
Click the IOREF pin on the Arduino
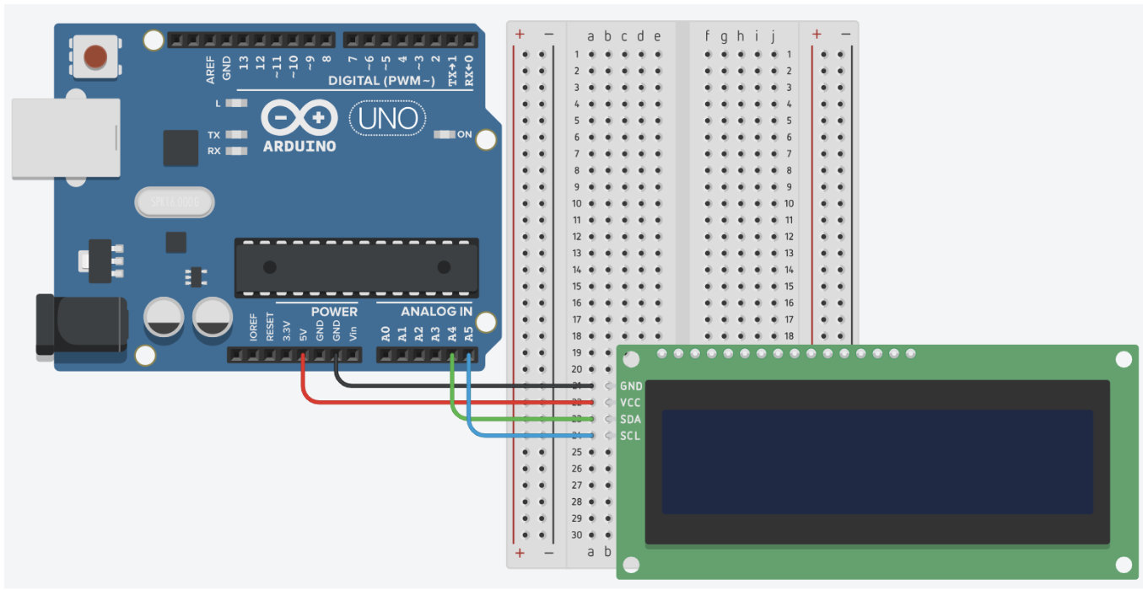click(x=253, y=356)
